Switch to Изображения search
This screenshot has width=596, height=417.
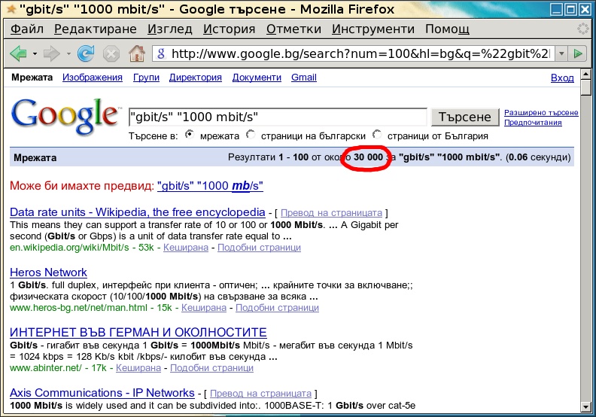pyautogui.click(x=93, y=78)
